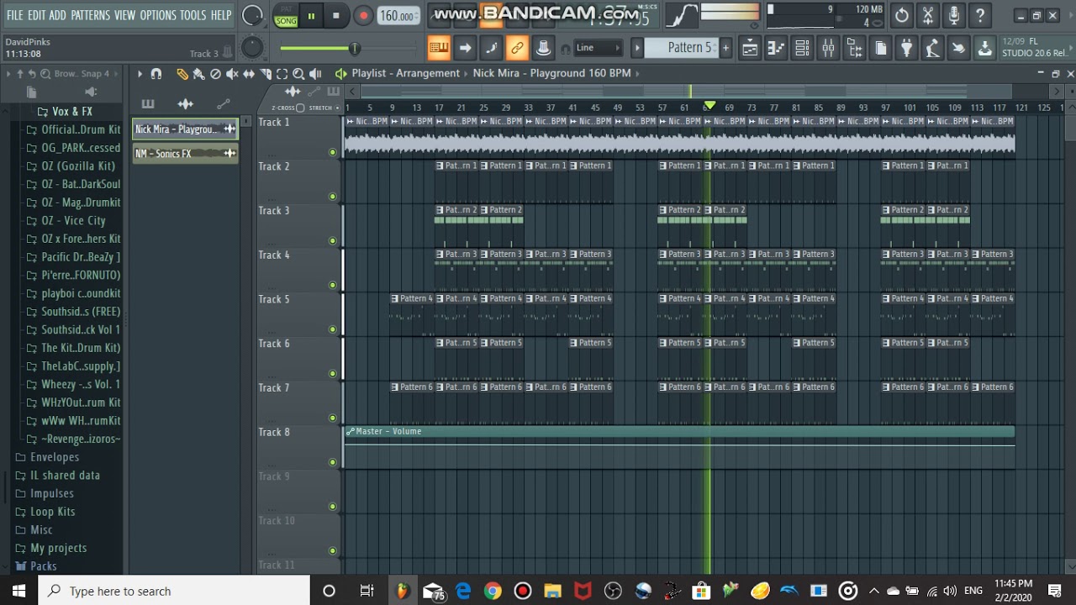Screen dimensions: 1076x605
Task: Select the Paint brush tool in Playlist
Action: click(198, 74)
